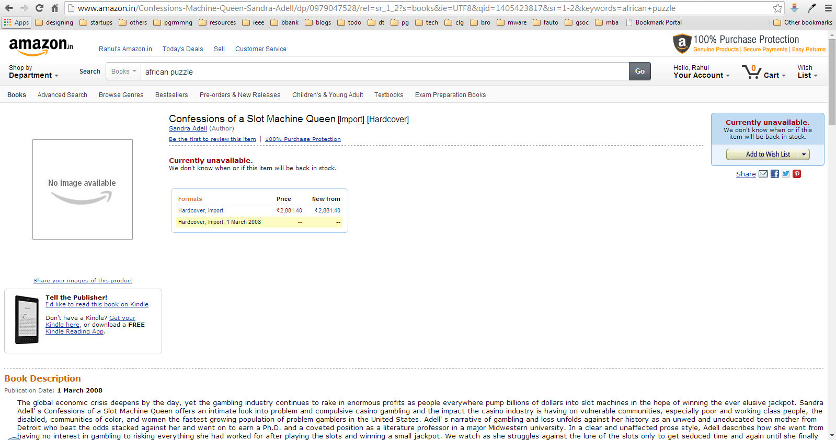Open Add to Wish List arrow dropdown

804,154
